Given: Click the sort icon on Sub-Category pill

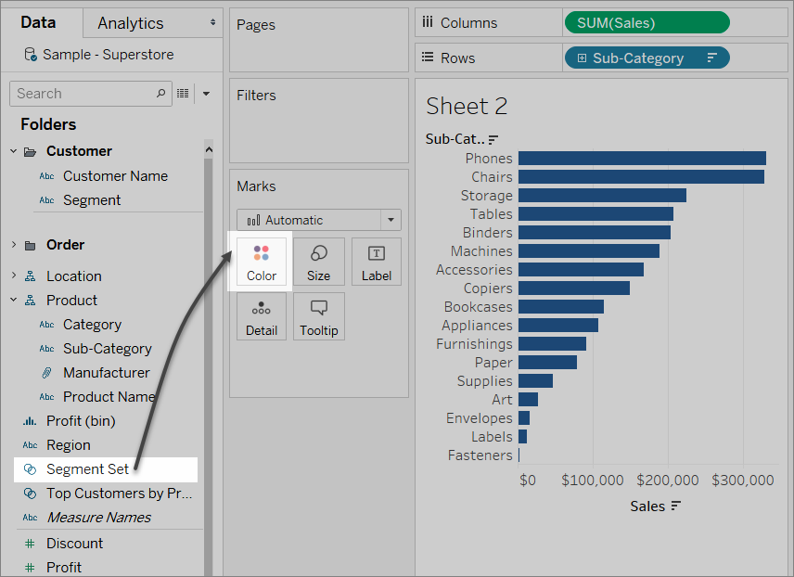Looking at the screenshot, I should pyautogui.click(x=712, y=58).
